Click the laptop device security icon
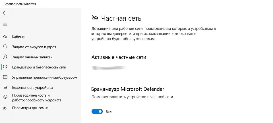 pos(5,87)
